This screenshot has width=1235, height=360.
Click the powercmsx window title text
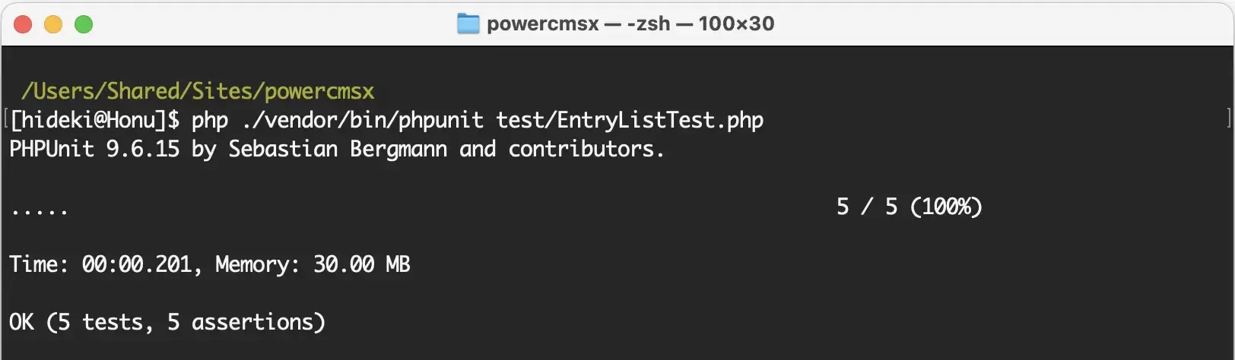pos(543,24)
